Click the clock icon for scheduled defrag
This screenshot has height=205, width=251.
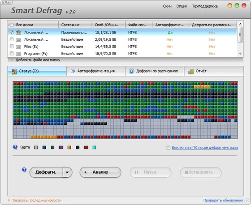(131, 71)
